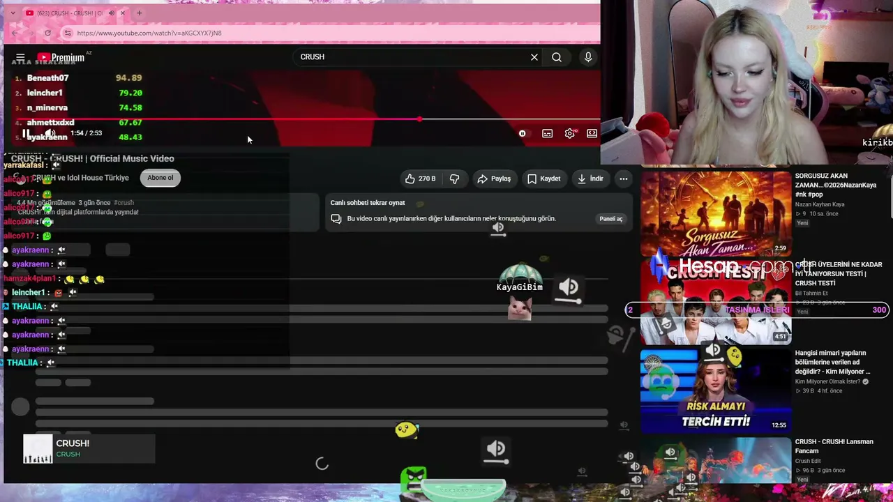Viewport: 893px width, 502px height.
Task: Open the CRUSH TESTİ video thumbnail
Action: 715,302
